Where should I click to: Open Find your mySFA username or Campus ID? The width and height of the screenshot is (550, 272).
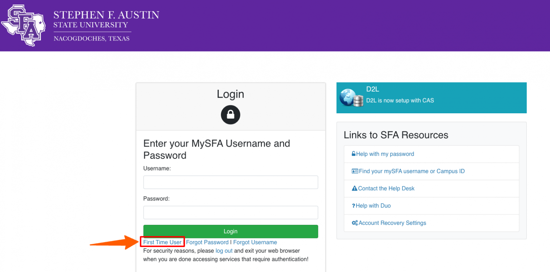click(x=412, y=171)
